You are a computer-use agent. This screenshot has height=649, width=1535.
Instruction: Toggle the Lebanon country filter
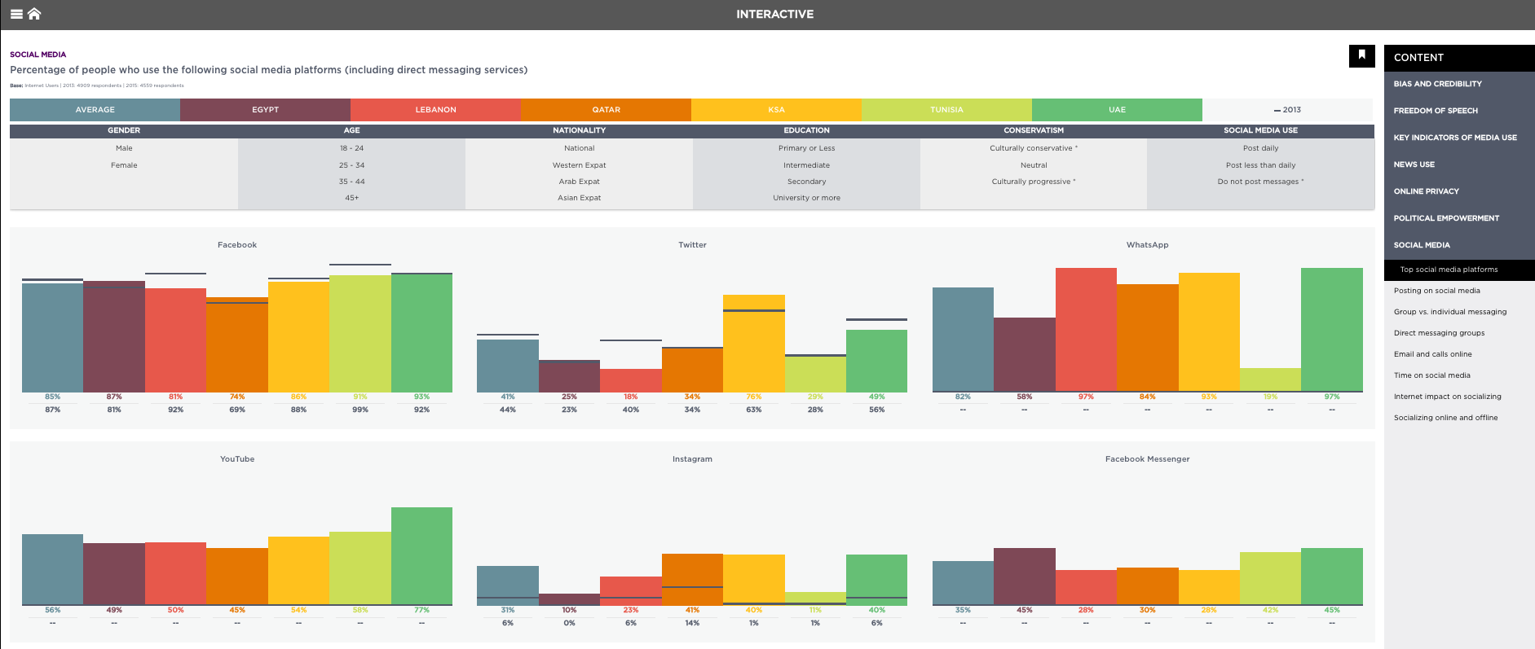click(435, 110)
